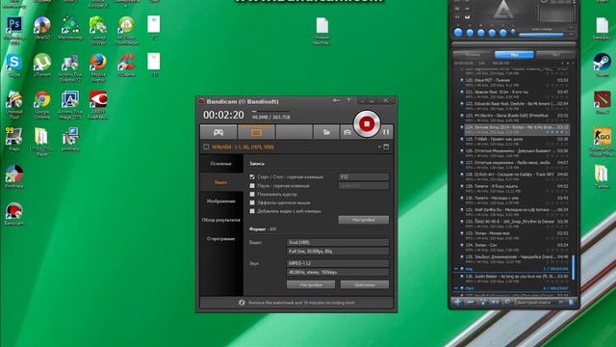616x347 pixels.
Task: Open the UltraISO desktop icon
Action: tap(42, 28)
